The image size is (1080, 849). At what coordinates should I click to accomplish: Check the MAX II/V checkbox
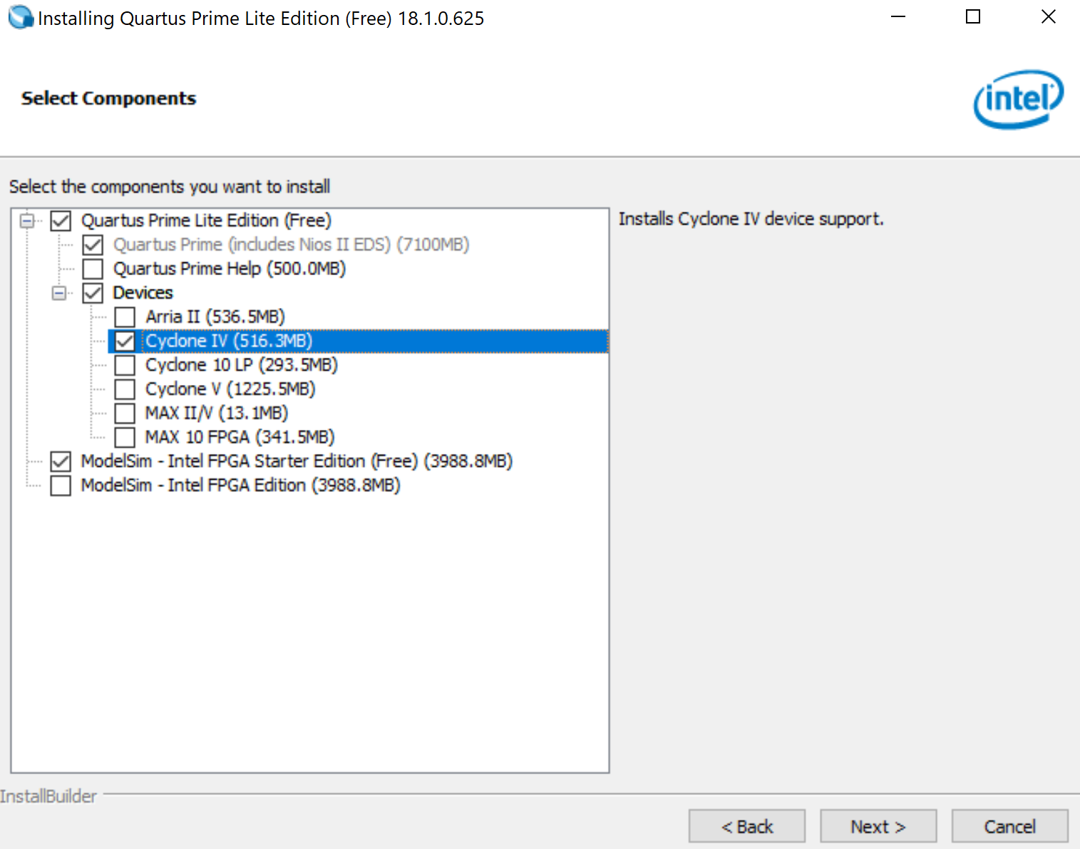point(125,413)
